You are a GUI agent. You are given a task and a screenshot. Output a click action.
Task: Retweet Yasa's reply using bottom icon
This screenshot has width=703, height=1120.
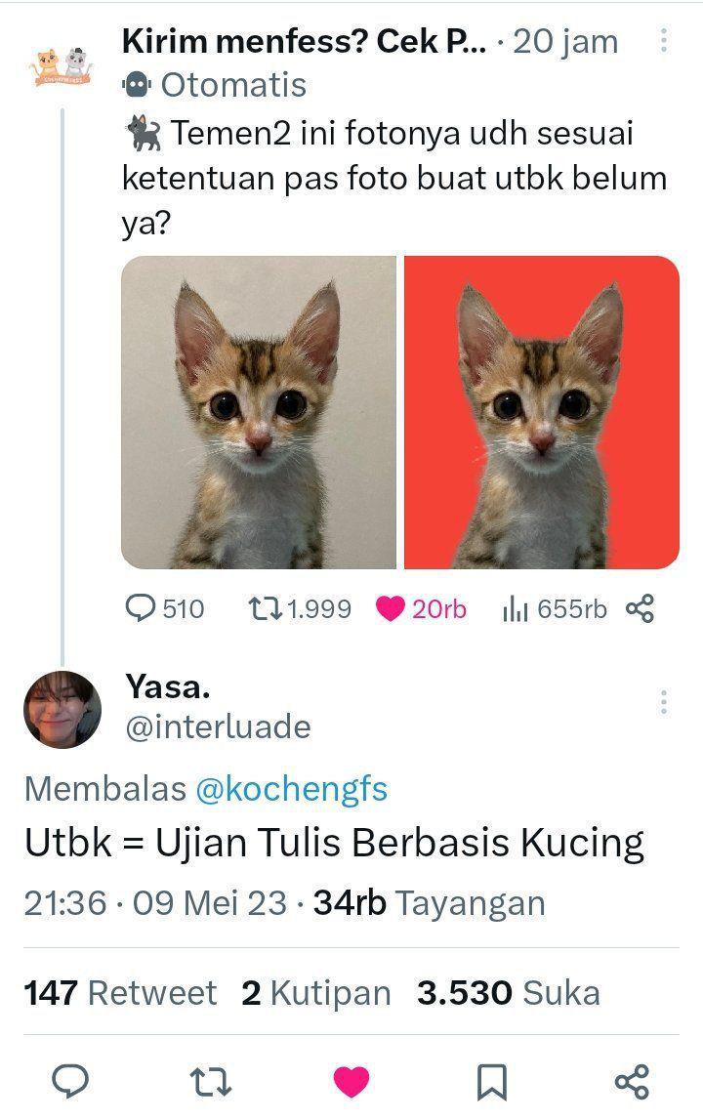pyautogui.click(x=212, y=1081)
